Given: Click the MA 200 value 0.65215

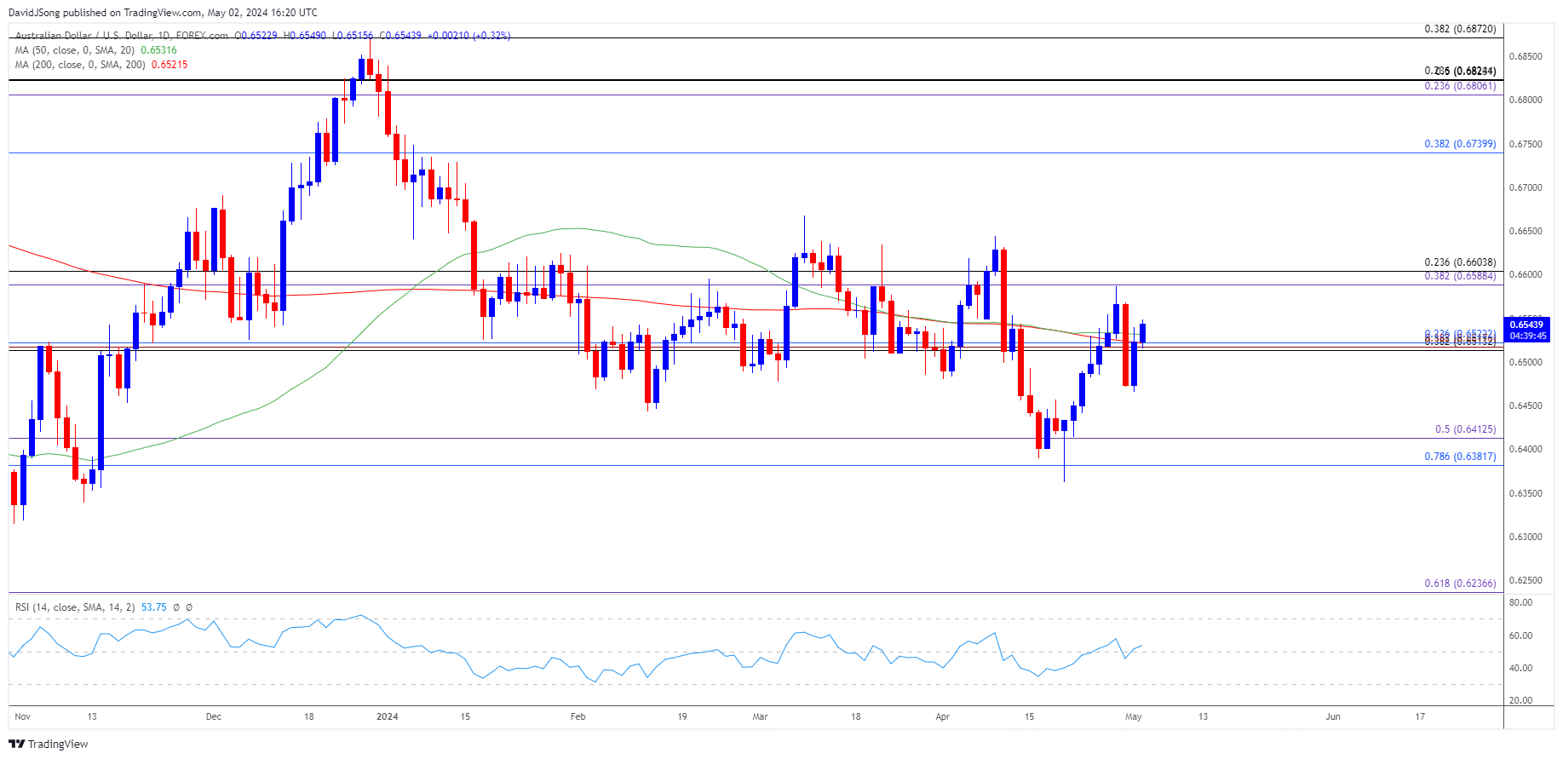Looking at the screenshot, I should click(170, 65).
